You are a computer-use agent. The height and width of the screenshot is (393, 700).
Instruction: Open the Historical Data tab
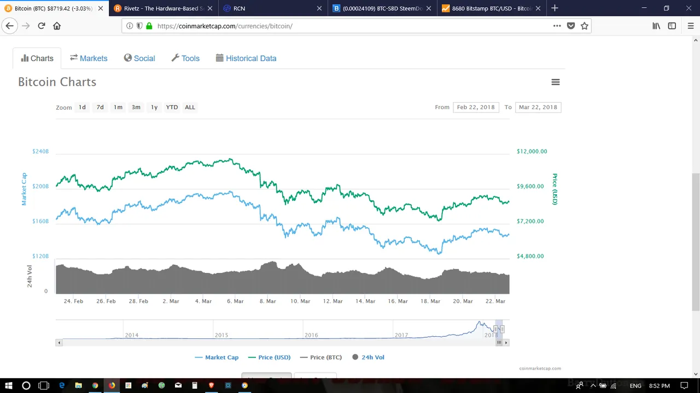tap(246, 58)
